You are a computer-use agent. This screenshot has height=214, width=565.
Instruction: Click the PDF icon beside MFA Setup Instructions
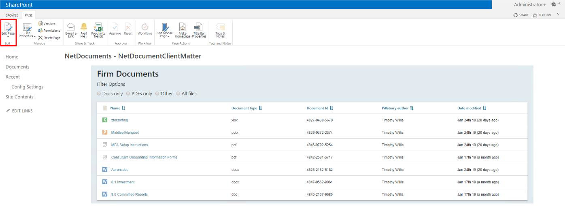[105, 145]
